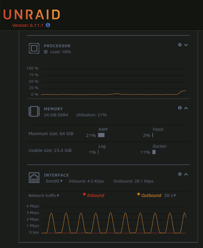Viewport: 203px width, 248px height.
Task: Click the Processor chip icon
Action: 34,48
